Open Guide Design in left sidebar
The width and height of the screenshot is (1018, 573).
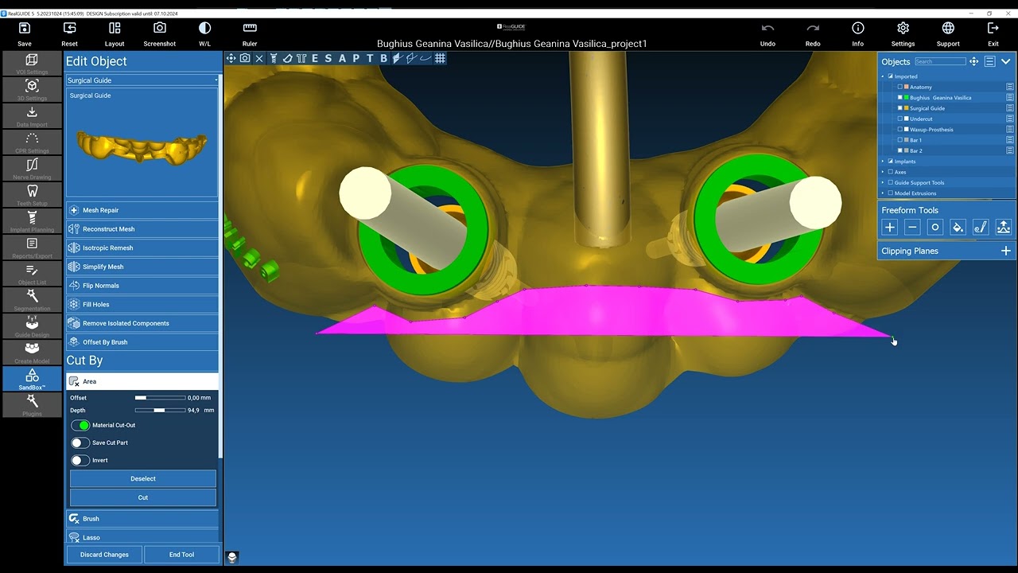[x=32, y=326]
